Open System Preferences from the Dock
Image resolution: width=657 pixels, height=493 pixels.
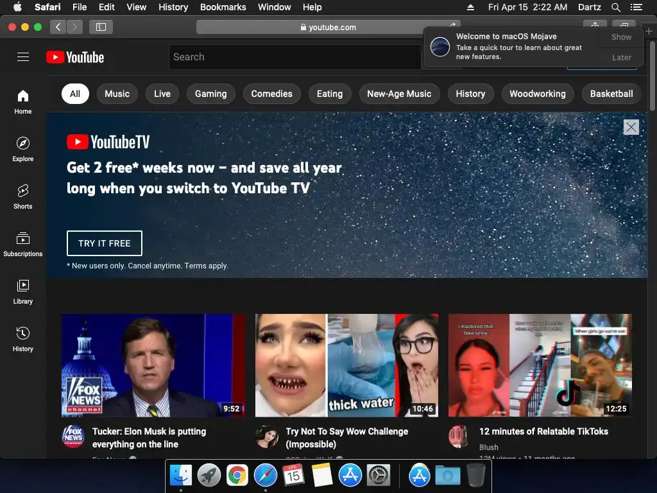click(379, 475)
